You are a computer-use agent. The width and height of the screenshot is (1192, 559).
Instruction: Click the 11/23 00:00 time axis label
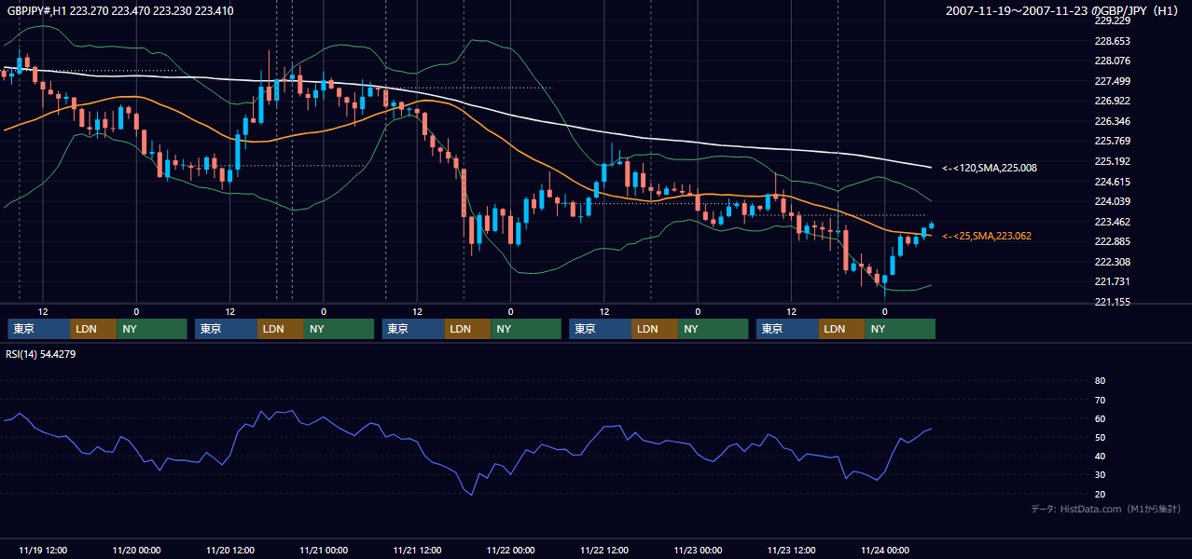click(x=698, y=550)
